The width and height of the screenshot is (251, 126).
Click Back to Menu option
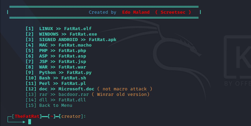[x=51, y=105]
